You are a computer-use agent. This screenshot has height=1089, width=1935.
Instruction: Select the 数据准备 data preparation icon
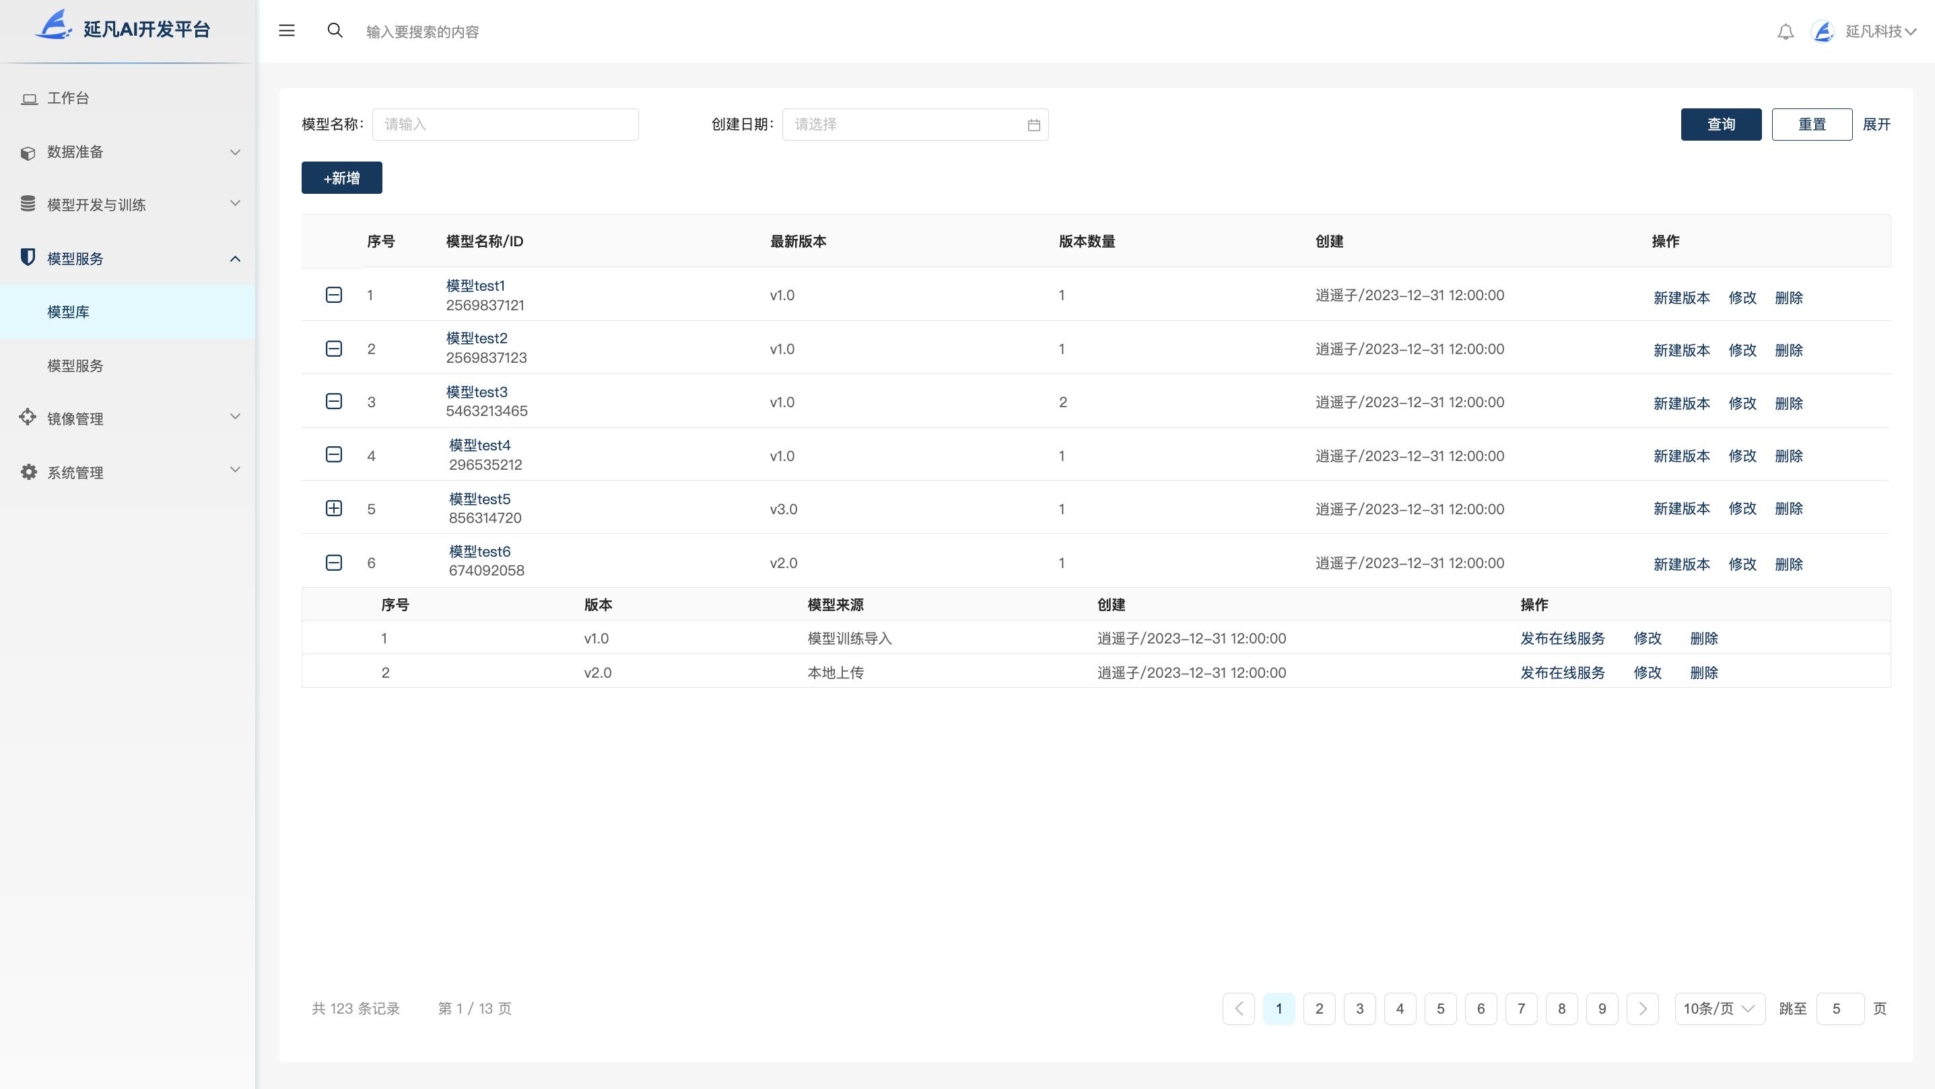coord(27,151)
